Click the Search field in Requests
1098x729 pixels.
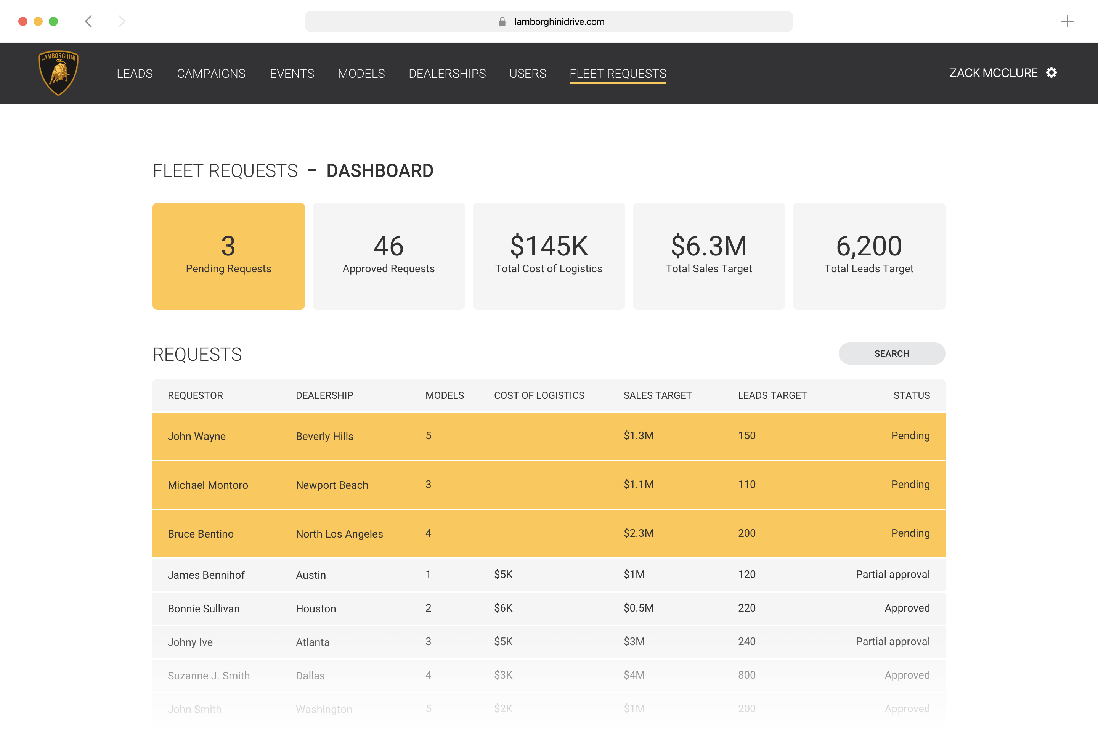click(x=891, y=353)
